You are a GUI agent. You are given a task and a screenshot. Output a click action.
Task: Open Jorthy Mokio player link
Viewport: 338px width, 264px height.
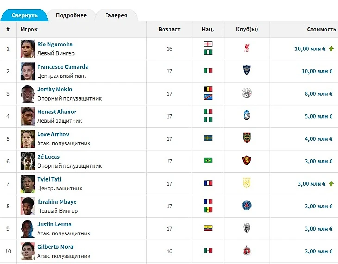point(55,89)
